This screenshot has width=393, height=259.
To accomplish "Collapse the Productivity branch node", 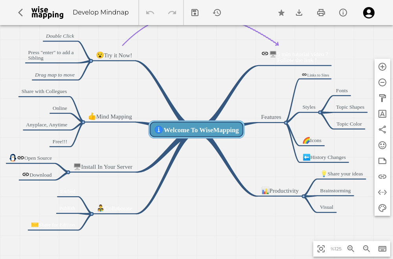I will click(x=303, y=196).
